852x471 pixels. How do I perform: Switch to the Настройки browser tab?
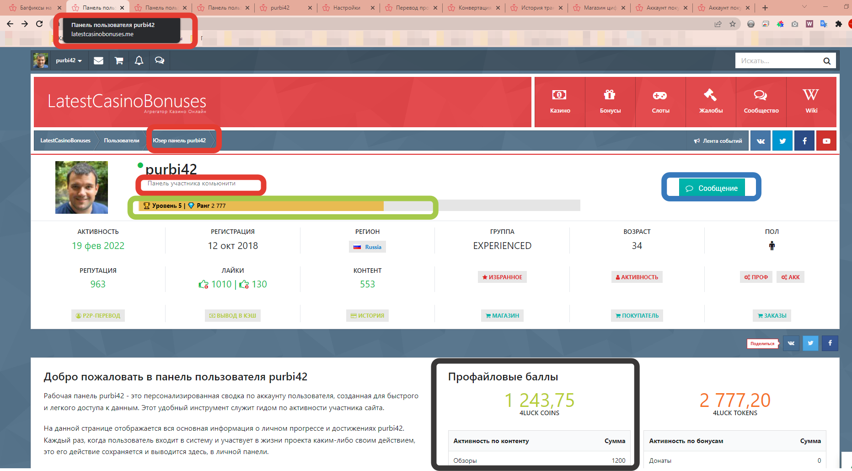(347, 8)
